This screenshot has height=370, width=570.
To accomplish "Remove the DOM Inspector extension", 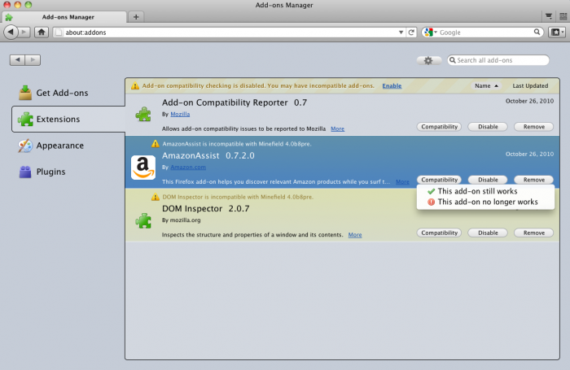I will [533, 233].
